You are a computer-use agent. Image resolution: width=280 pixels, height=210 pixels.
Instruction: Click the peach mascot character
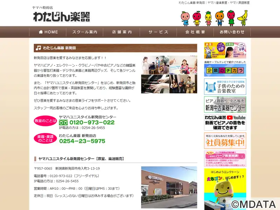point(185,19)
